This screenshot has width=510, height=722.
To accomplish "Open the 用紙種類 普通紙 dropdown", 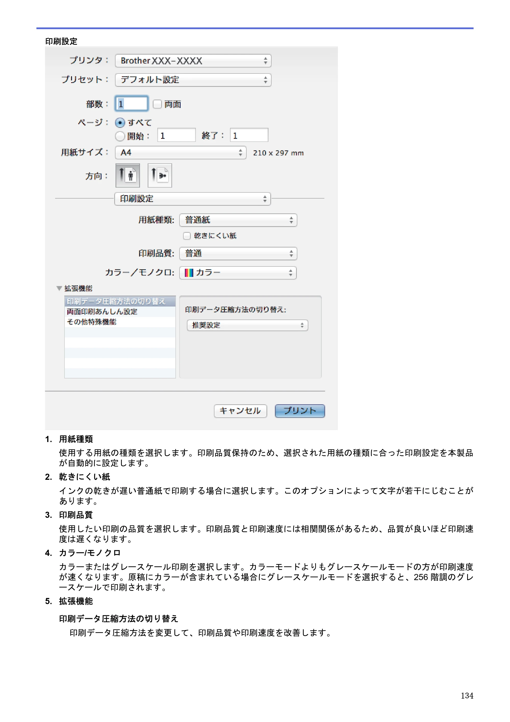I will [x=238, y=220].
